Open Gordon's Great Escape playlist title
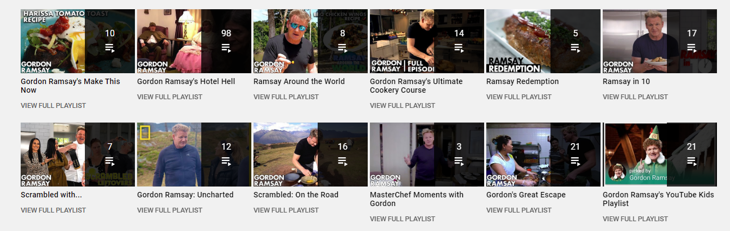 526,195
